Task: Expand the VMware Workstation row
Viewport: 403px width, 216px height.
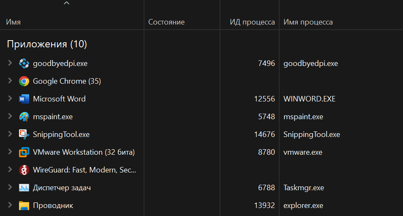Action: coord(10,152)
